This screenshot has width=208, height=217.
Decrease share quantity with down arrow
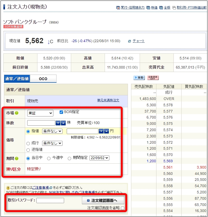(x=58, y=123)
